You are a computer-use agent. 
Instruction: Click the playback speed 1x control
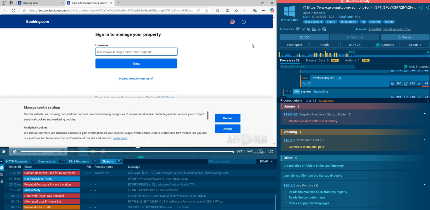261,152
